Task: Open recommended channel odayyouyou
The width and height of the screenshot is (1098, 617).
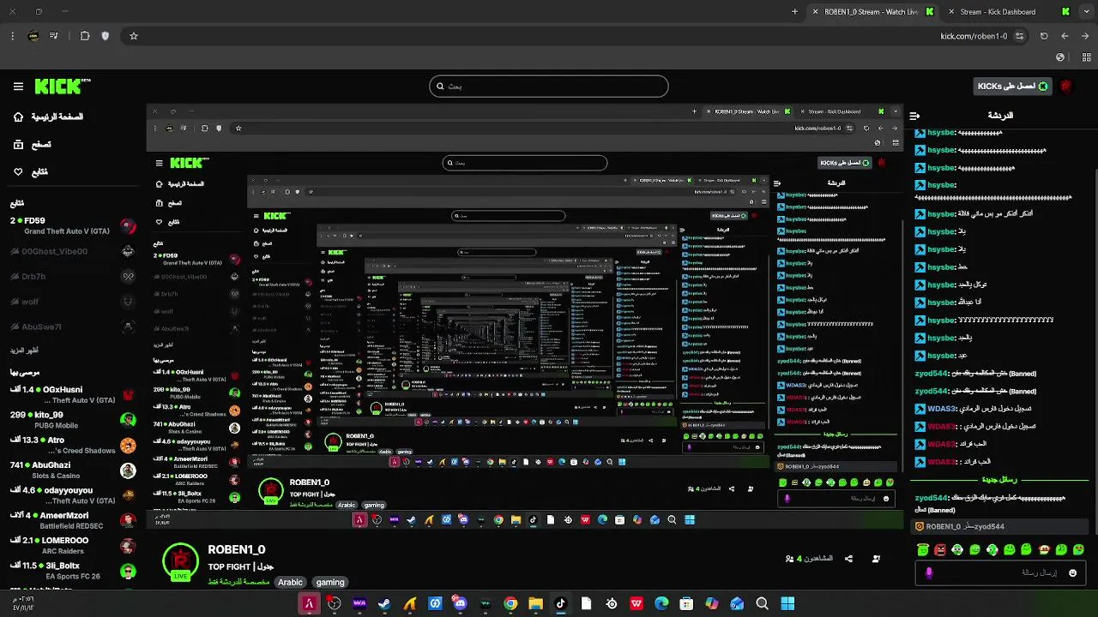Action: click(73, 495)
